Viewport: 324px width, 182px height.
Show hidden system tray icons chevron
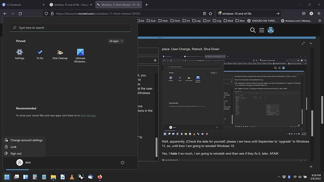[x=279, y=177]
